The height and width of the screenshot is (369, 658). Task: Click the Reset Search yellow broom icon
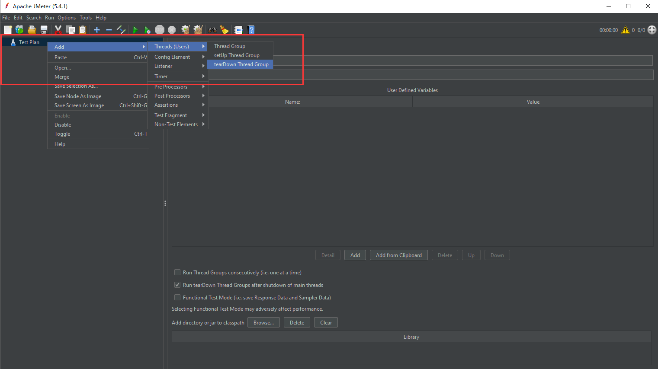224,30
